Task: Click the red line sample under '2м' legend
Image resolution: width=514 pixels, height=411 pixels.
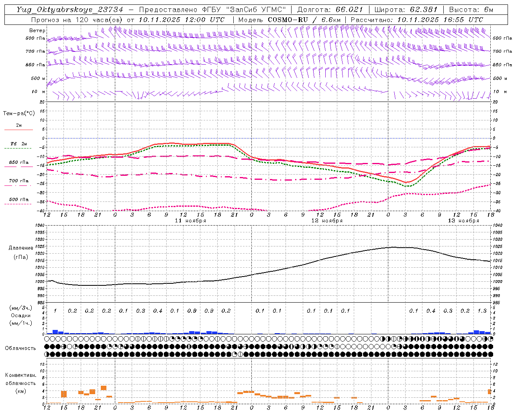Action: [18, 130]
